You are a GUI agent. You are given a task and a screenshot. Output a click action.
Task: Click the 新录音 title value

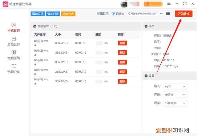point(167,36)
